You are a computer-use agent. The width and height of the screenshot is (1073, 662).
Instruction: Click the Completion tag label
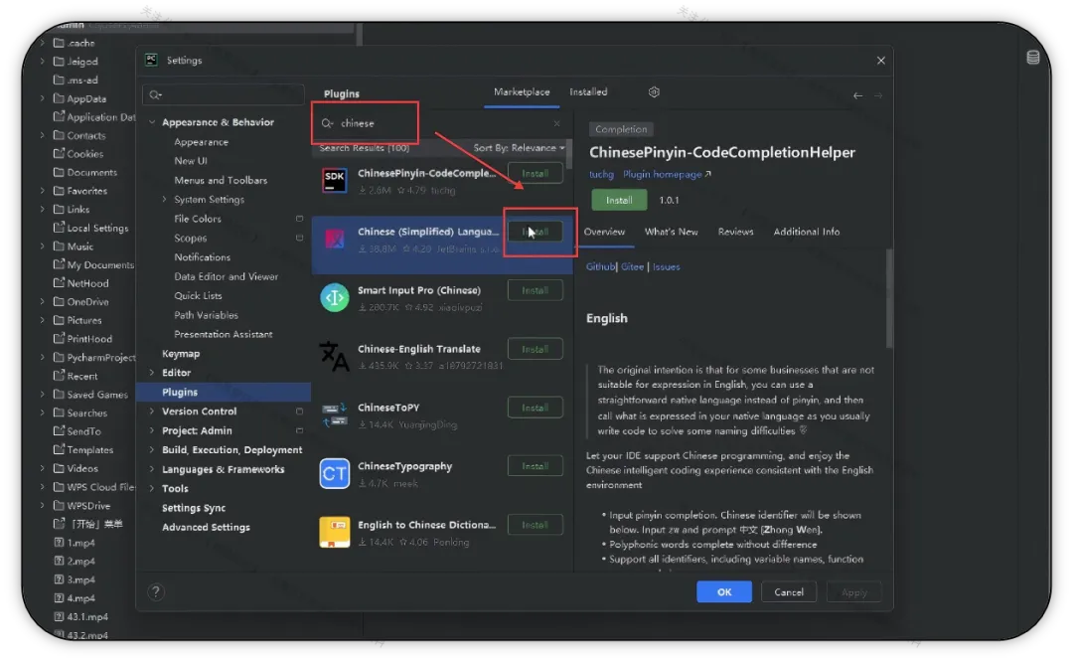(621, 129)
